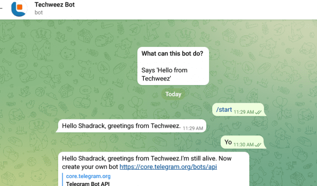Image resolution: width=317 pixels, height=186 pixels.
Task: Click the 'Says Hello from Techweez' description text
Action: point(165,74)
